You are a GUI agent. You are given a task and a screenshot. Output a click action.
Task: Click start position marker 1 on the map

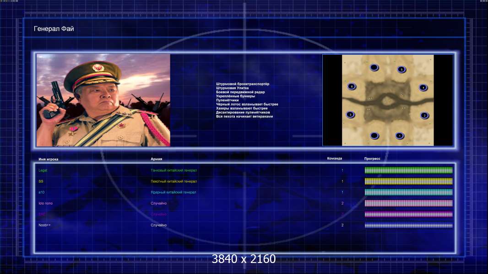tap(400, 136)
